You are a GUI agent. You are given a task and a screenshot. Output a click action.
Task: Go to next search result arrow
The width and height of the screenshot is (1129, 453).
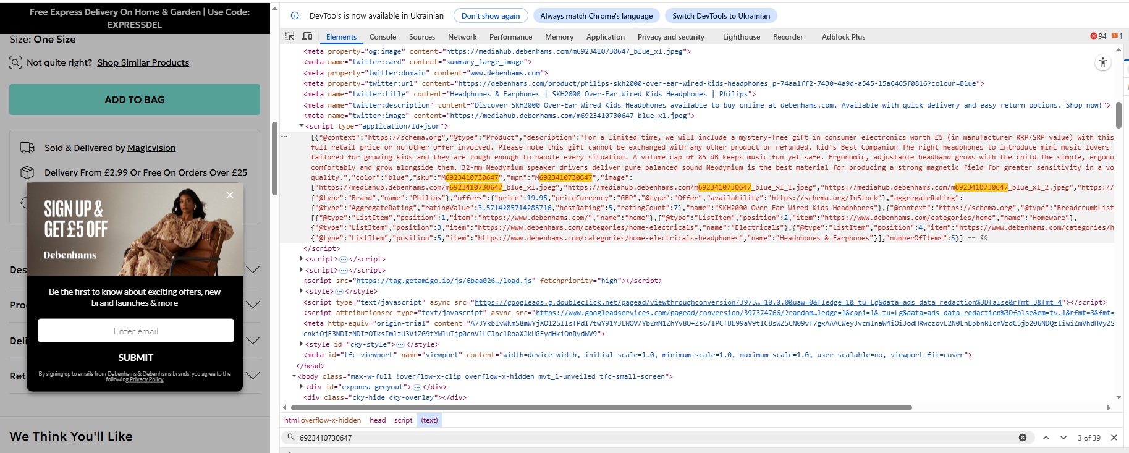pos(1063,438)
